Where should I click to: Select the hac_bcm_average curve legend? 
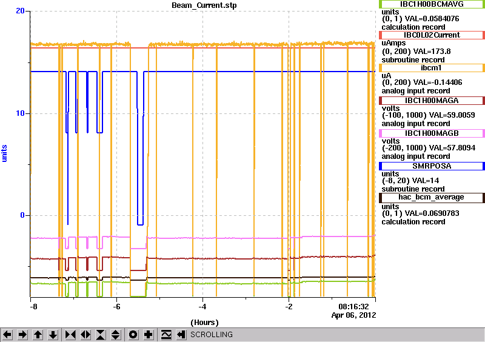tap(432, 198)
